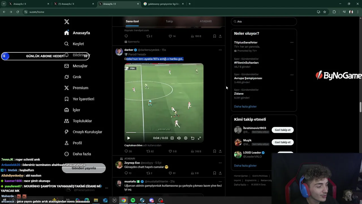Share darker's Dzeko goal tweet
Image resolution: width=362 pixels, height=204 pixels.
220,151
